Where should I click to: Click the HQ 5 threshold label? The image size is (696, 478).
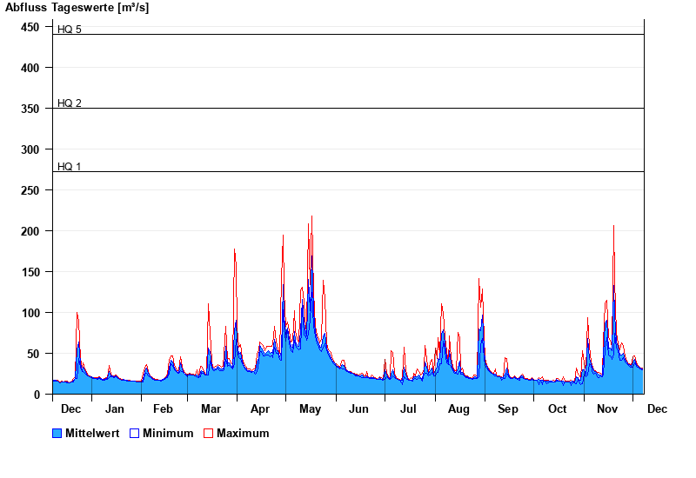pyautogui.click(x=70, y=30)
